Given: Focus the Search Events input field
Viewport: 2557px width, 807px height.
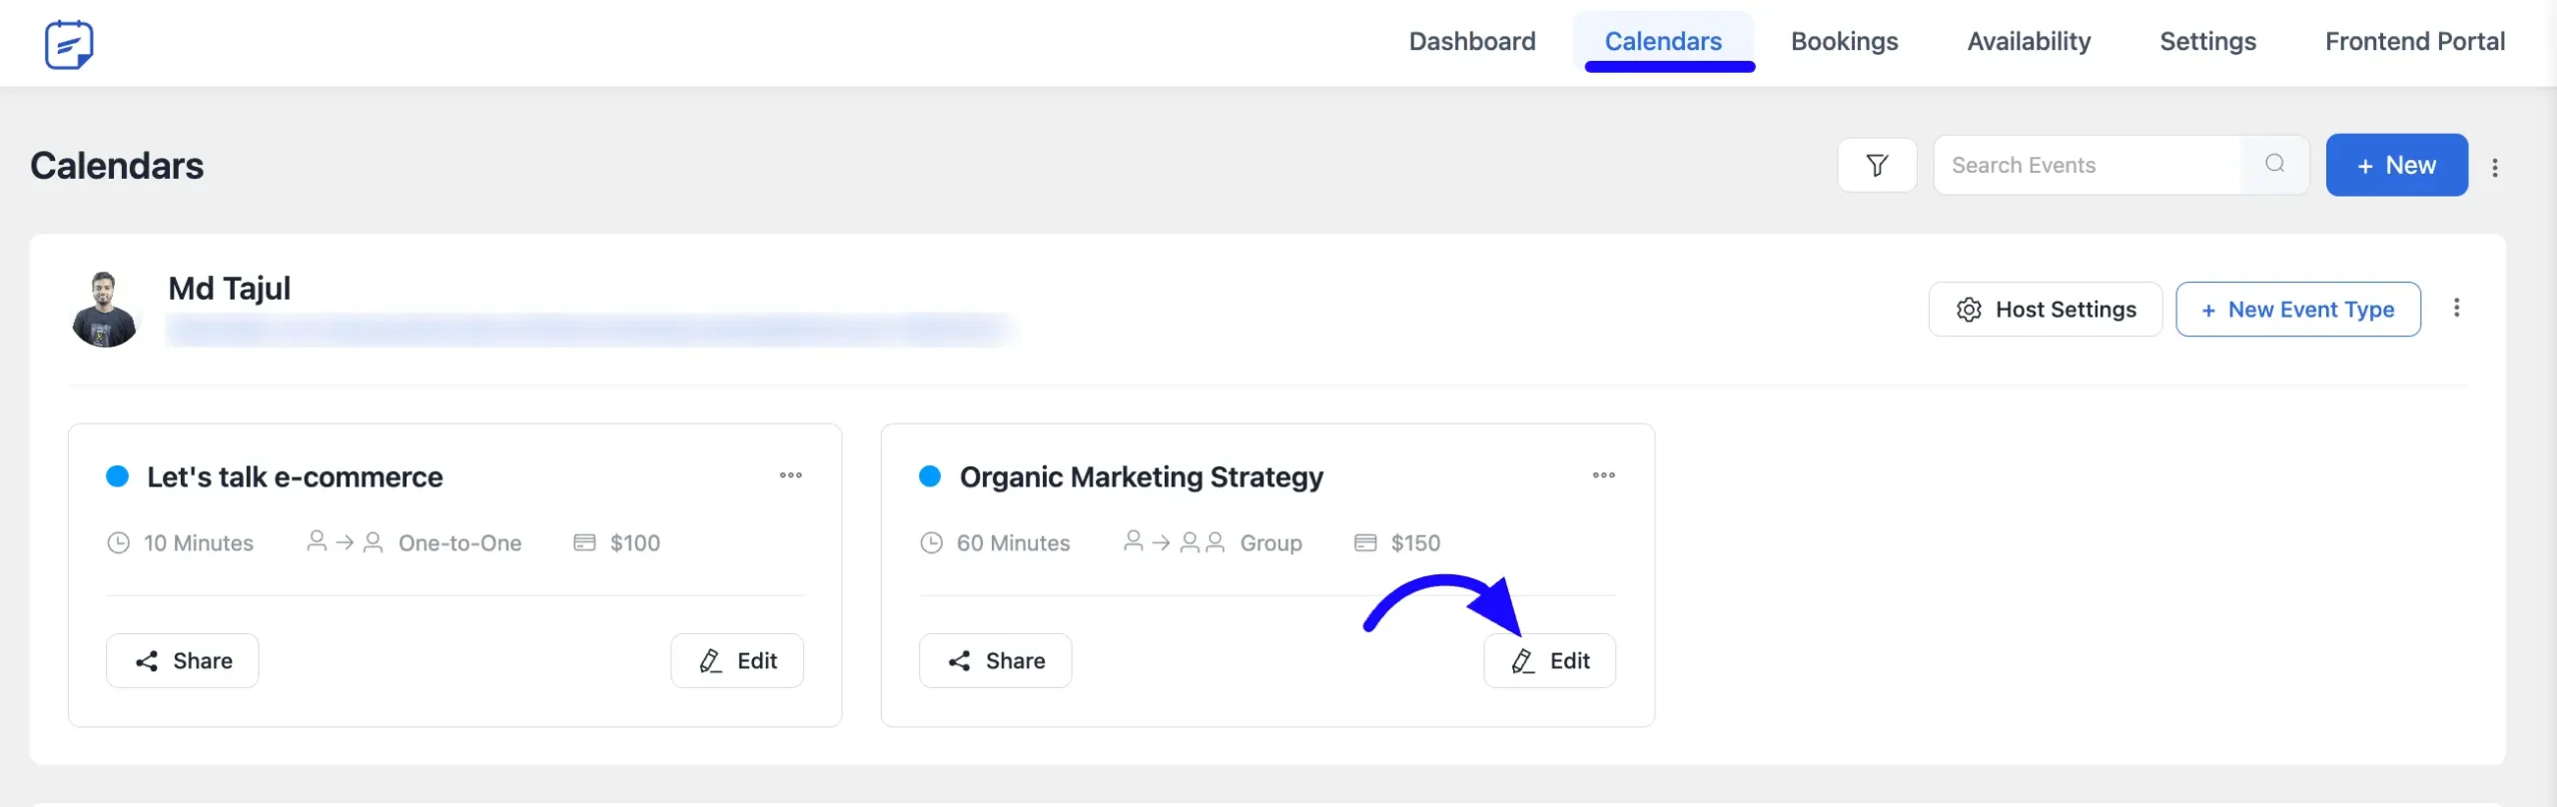Looking at the screenshot, I should coord(2088,165).
